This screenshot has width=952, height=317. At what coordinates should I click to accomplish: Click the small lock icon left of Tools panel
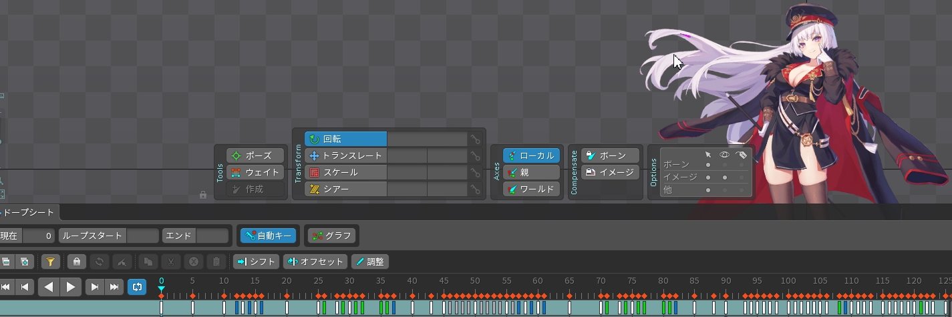point(202,195)
